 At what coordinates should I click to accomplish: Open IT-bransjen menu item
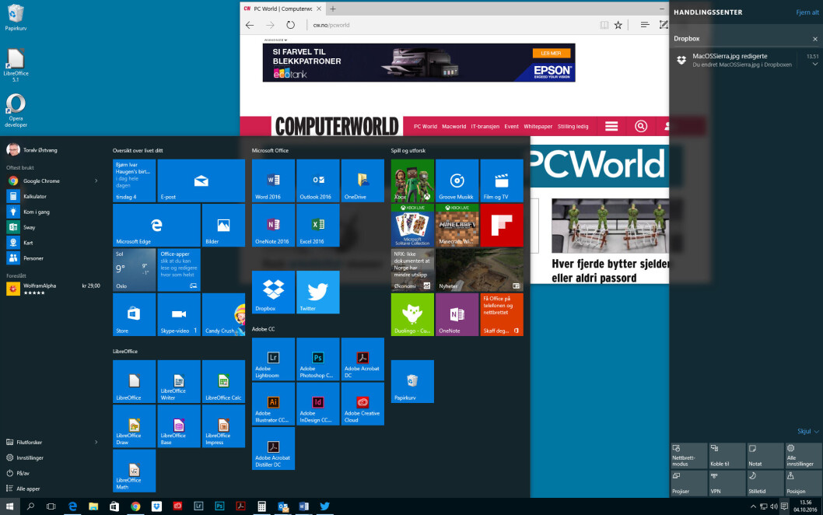tap(485, 127)
